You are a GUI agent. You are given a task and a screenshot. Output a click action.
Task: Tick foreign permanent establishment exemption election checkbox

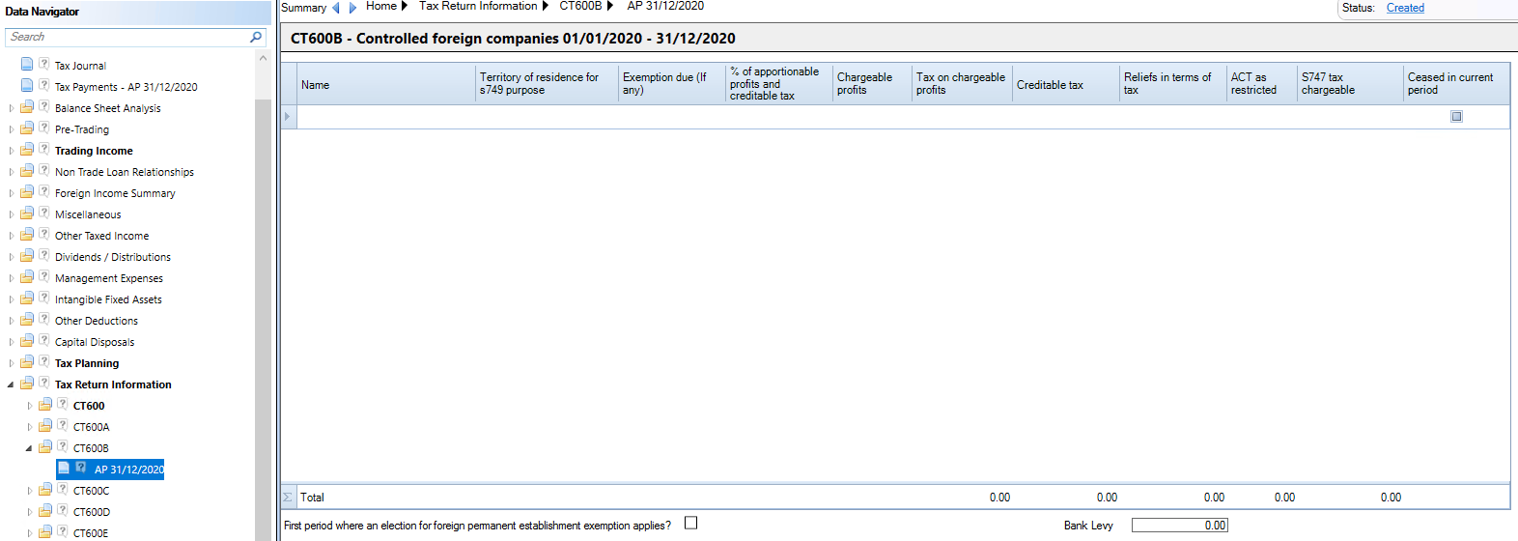coord(690,523)
